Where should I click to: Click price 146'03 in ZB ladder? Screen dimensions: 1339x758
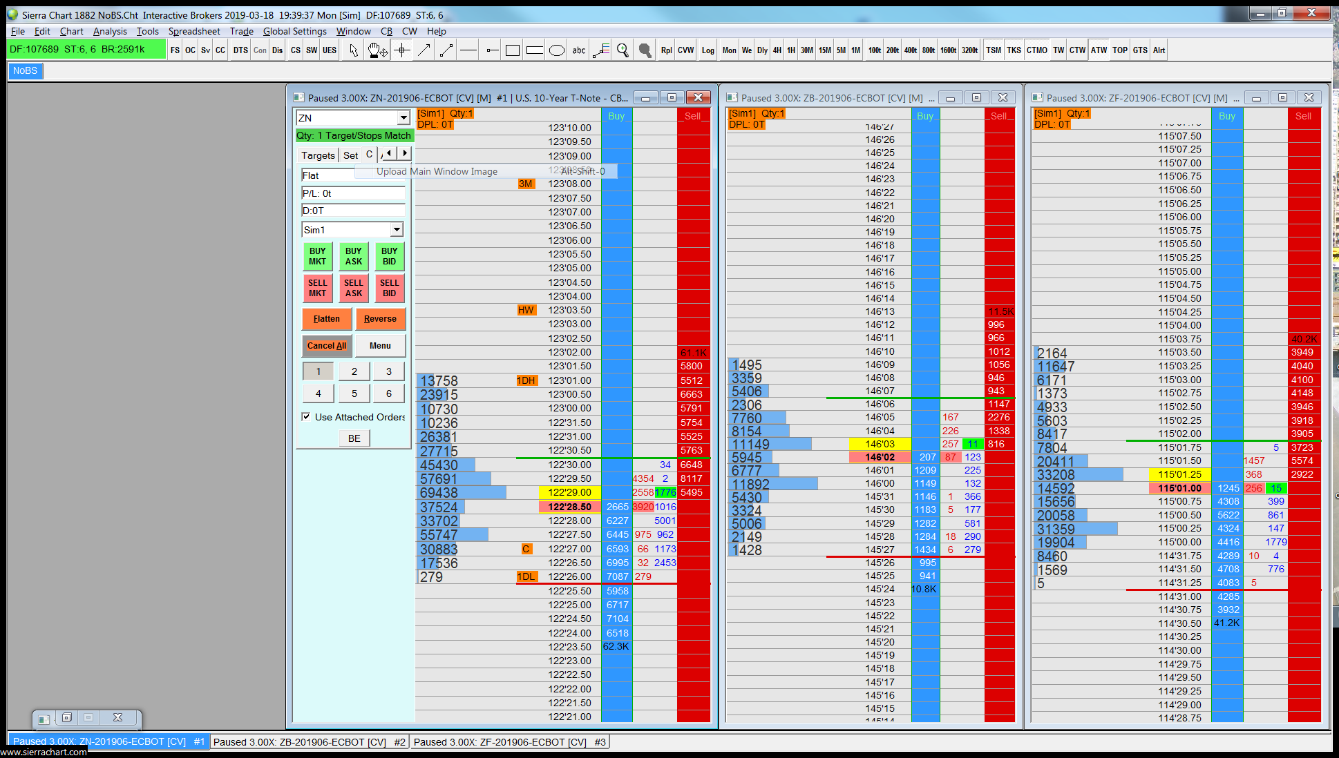click(880, 444)
